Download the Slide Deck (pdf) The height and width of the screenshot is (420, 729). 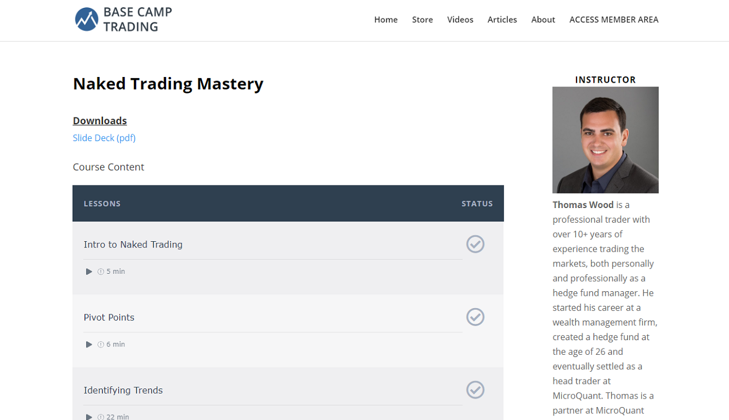pos(104,138)
